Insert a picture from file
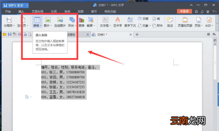219x131 pixels. tap(48, 22)
